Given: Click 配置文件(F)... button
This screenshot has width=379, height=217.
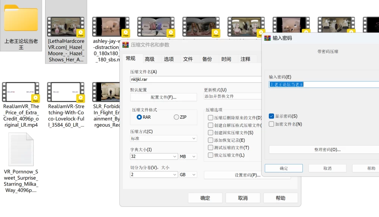Looking at the screenshot, I should (163, 98).
